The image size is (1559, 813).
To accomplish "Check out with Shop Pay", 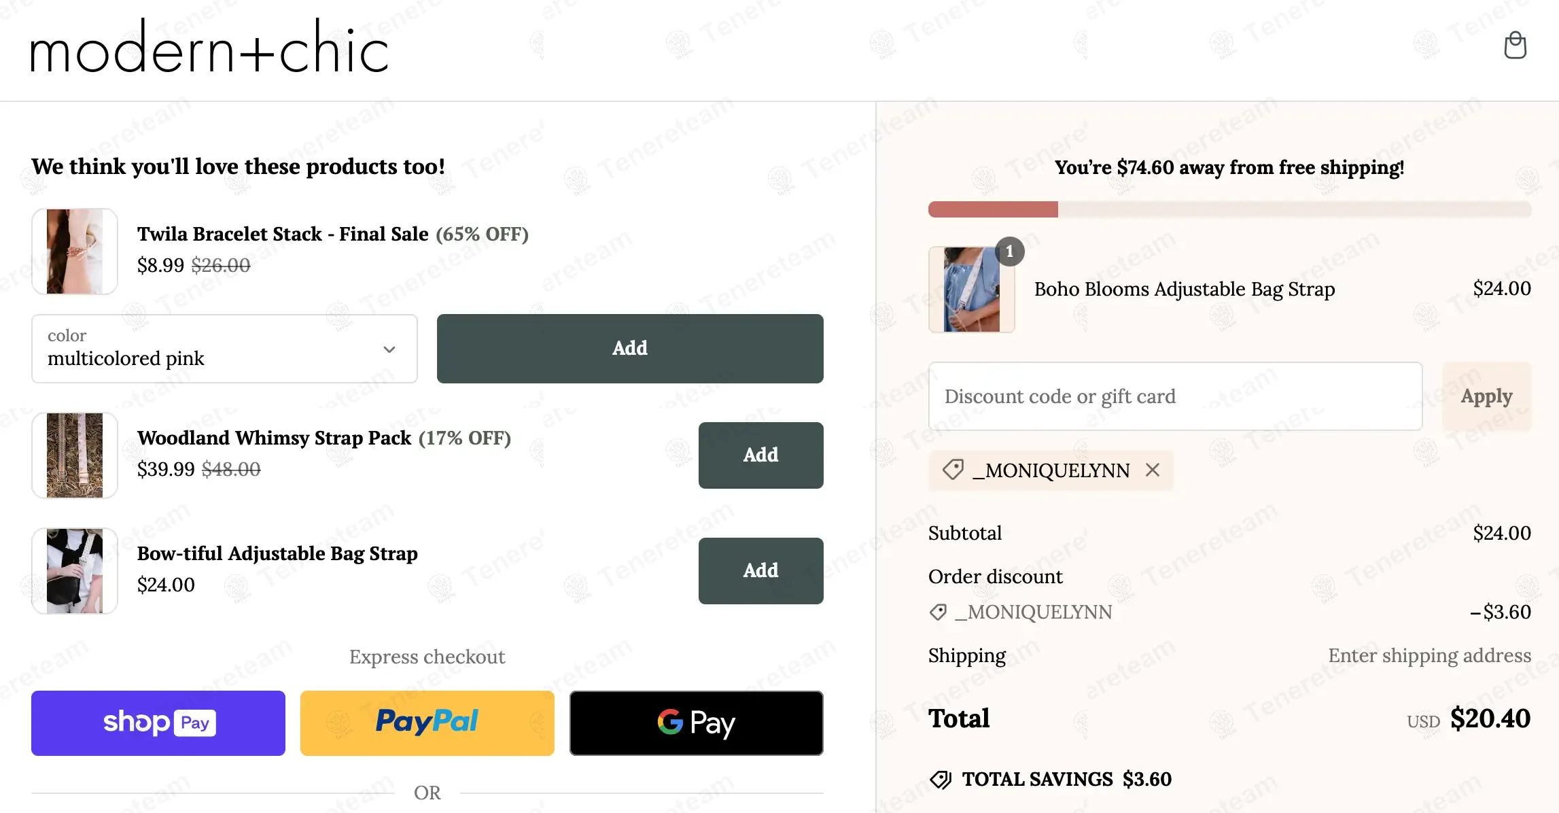I will pyautogui.click(x=158, y=723).
